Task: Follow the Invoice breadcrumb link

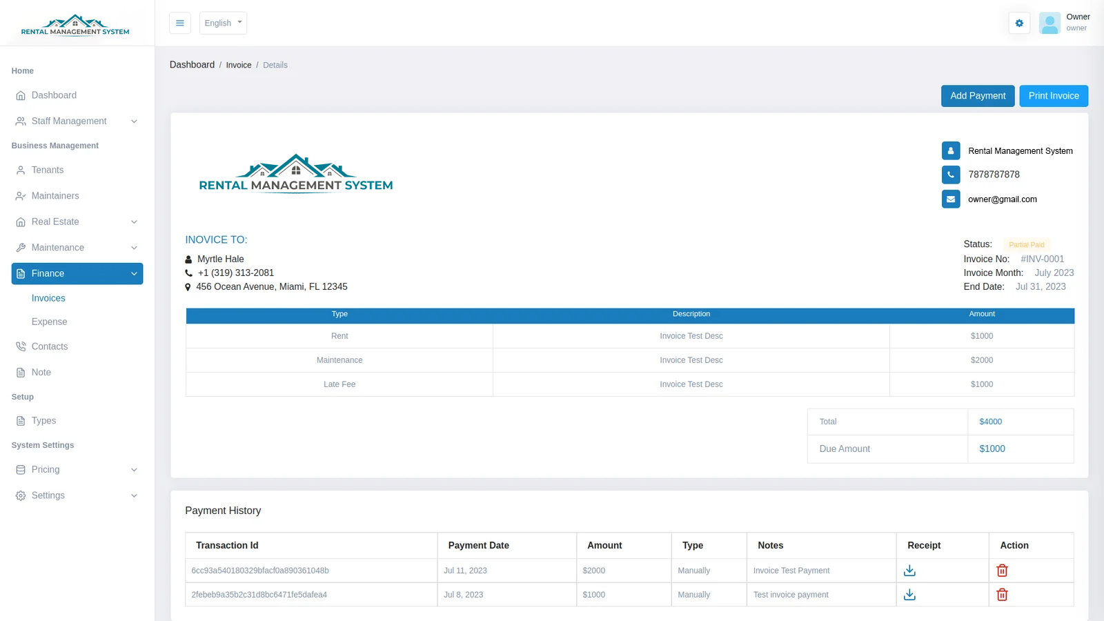Action: (239, 65)
